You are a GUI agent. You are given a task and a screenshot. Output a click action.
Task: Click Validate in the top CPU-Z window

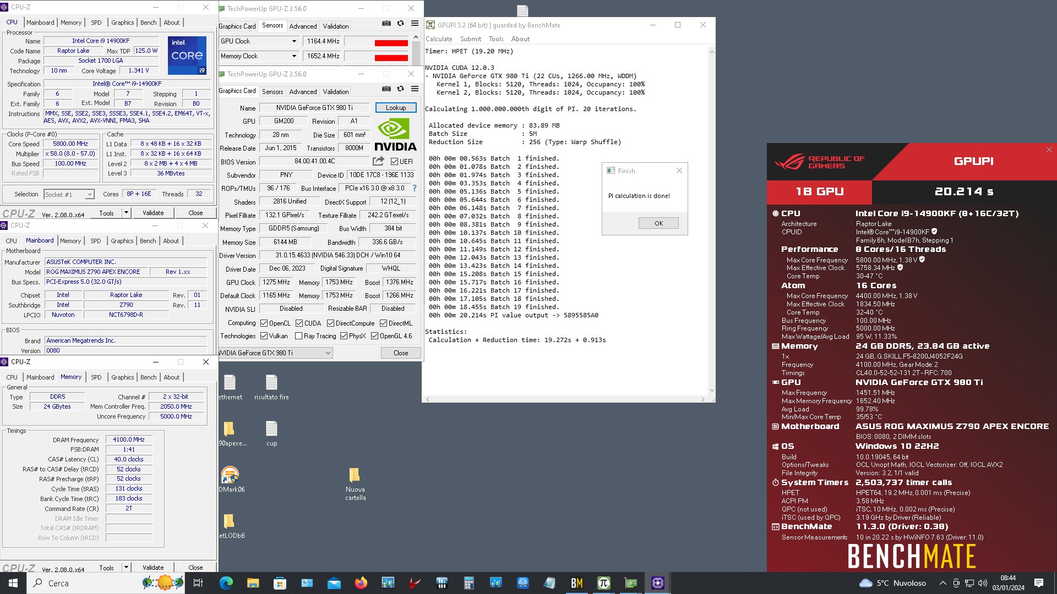pyautogui.click(x=153, y=213)
